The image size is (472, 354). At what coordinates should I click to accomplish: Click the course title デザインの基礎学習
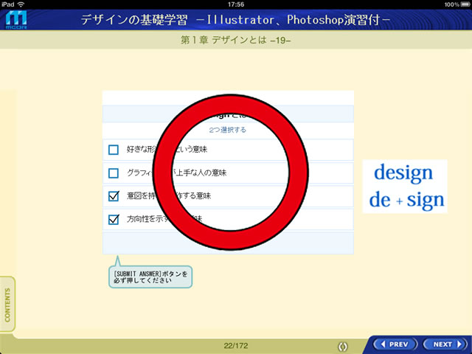(x=134, y=20)
